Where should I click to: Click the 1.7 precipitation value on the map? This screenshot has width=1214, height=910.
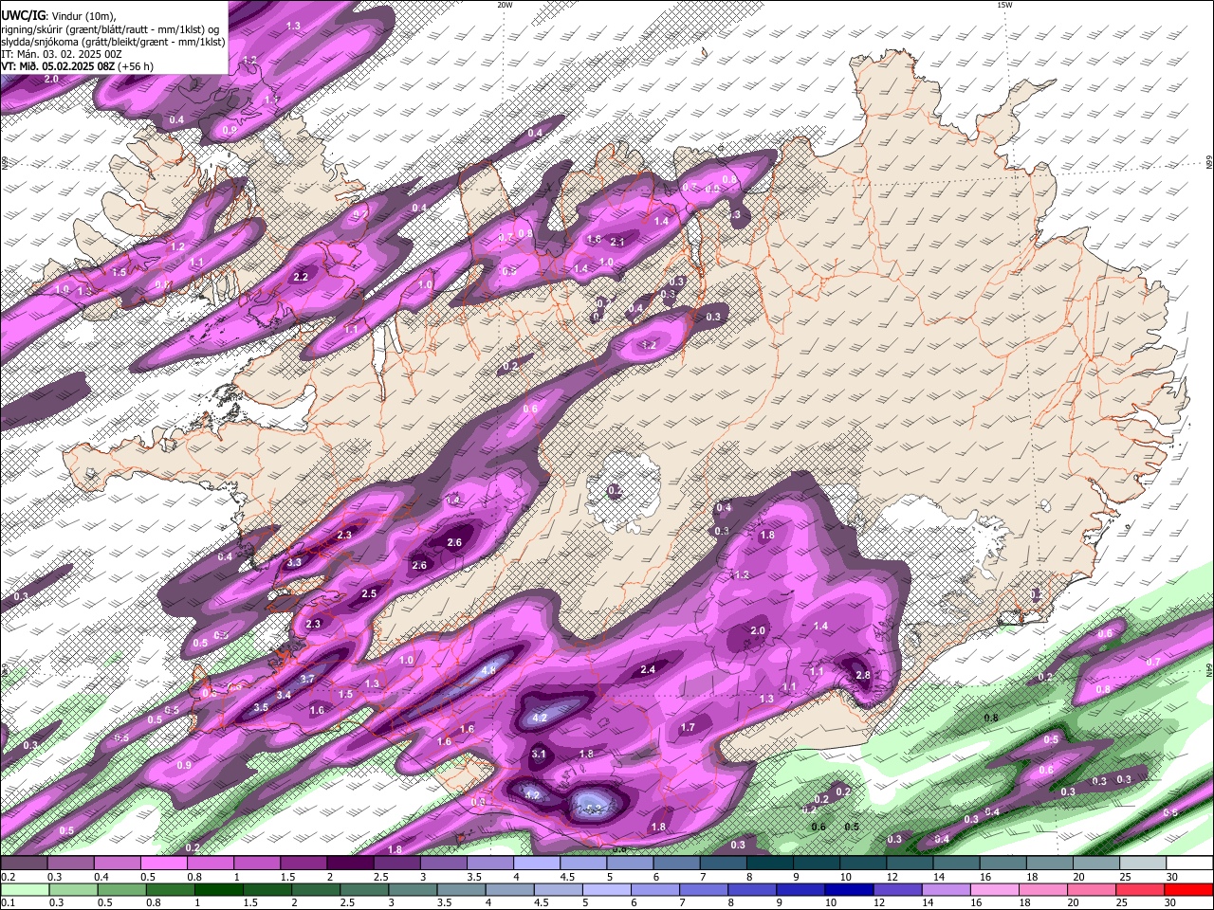[x=689, y=728]
